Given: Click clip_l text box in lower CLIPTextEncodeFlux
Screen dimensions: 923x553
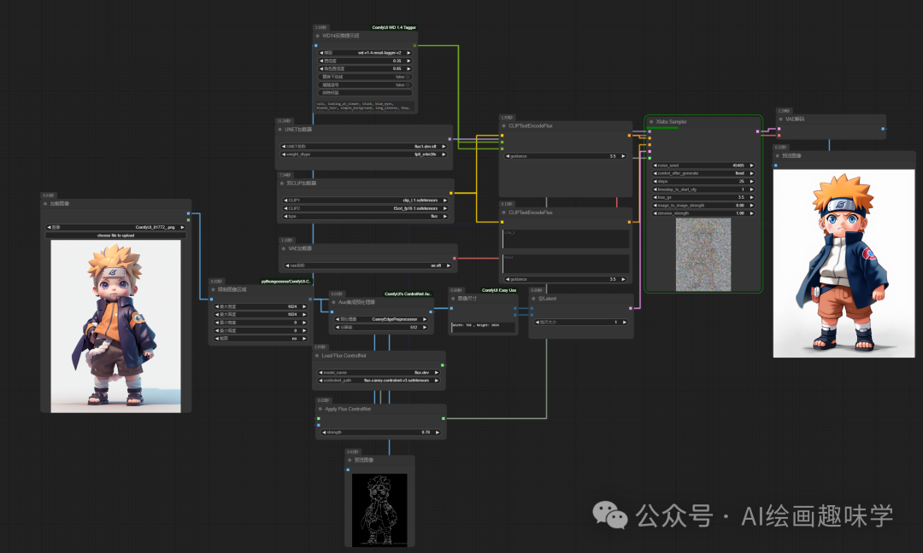Looking at the screenshot, I should [566, 239].
